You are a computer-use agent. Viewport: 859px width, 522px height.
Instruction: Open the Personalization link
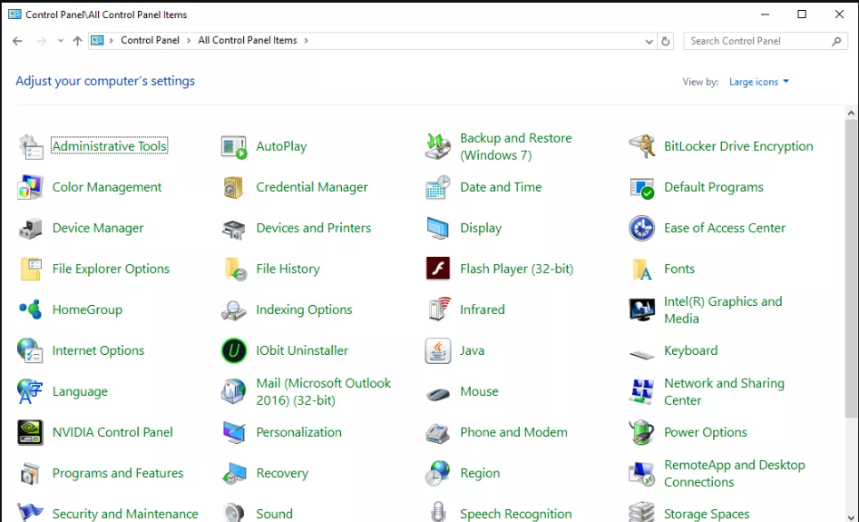coord(298,432)
